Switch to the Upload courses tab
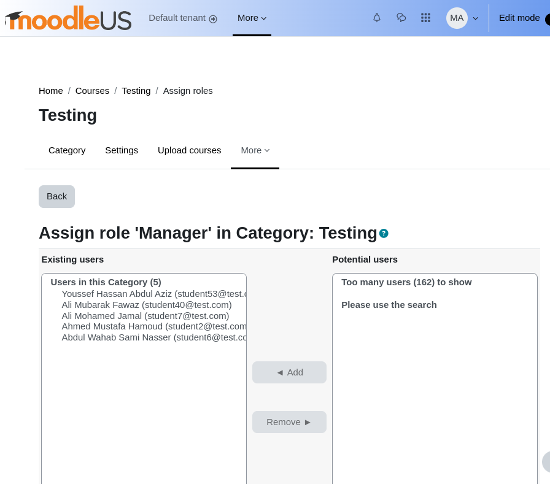 pos(190,150)
